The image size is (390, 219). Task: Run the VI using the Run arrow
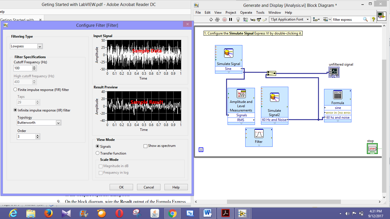[211, 19]
